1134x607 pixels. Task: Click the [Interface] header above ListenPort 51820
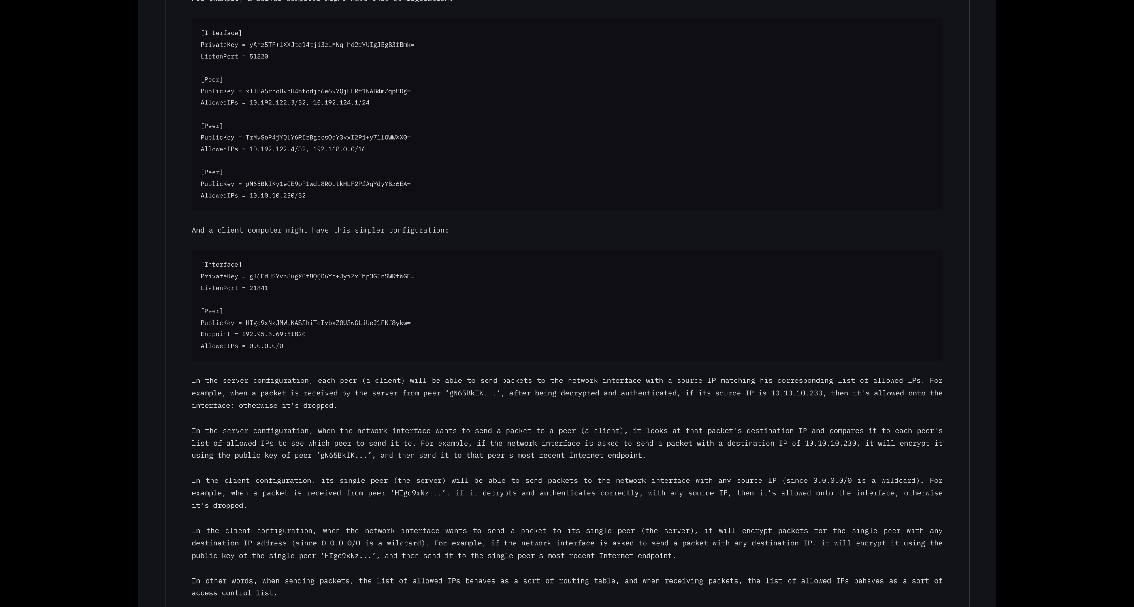coord(221,34)
